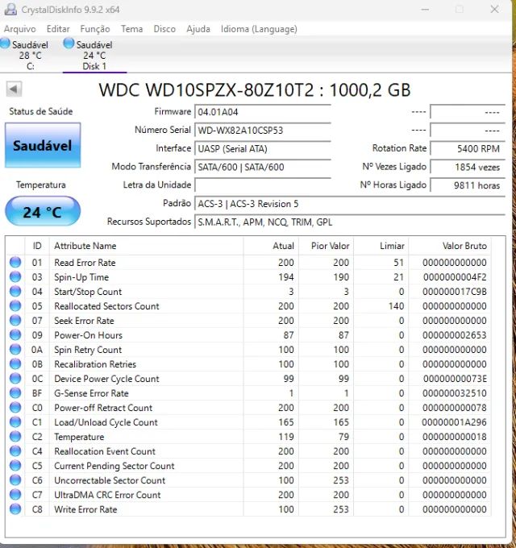Select the G-Sense Error Rate raw value 000000032510
This screenshot has width=516, height=548.
point(455,393)
